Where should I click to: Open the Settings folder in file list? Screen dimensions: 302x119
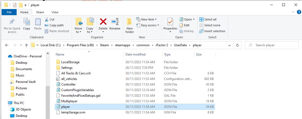click(x=67, y=68)
